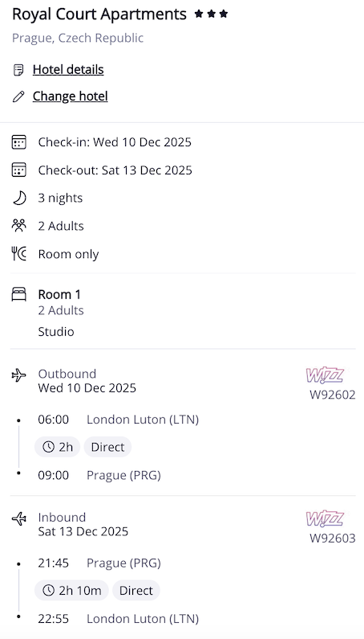Click the Hotel details document icon

coord(18,70)
